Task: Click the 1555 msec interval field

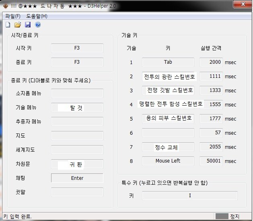Action: coord(211,104)
